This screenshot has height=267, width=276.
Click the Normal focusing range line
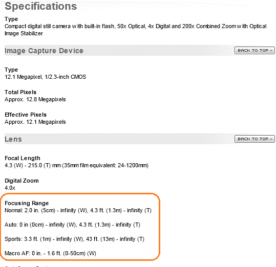pyautogui.click(x=78, y=210)
